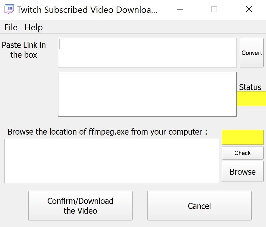Close the Twitch Video Downloader window

click(x=249, y=9)
